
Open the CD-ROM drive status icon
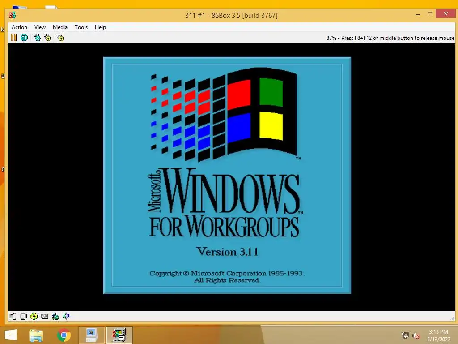pyautogui.click(x=34, y=316)
